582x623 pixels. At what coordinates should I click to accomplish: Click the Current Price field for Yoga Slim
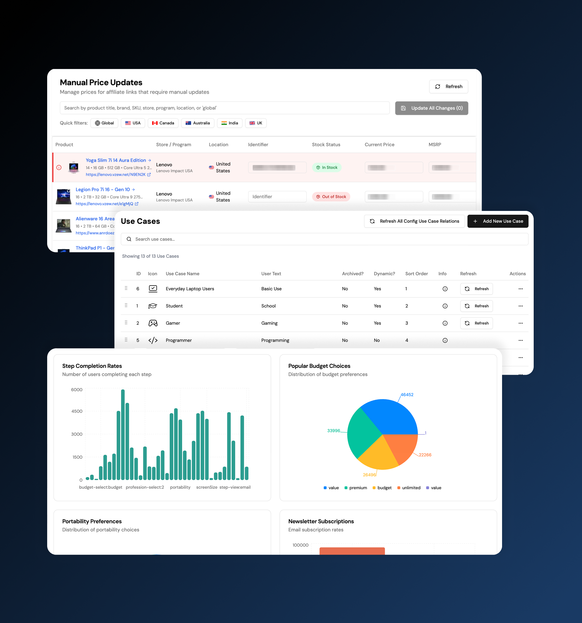click(394, 167)
